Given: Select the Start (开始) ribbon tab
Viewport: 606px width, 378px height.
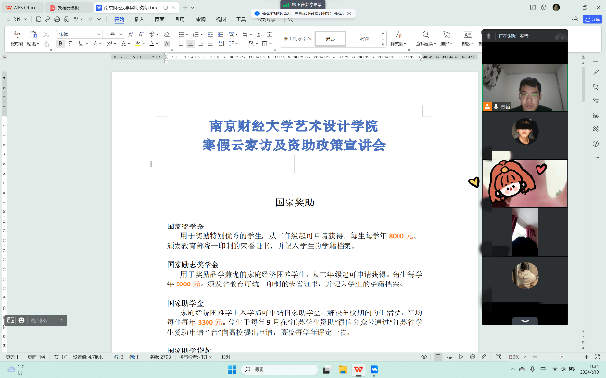Looking at the screenshot, I should pos(119,19).
